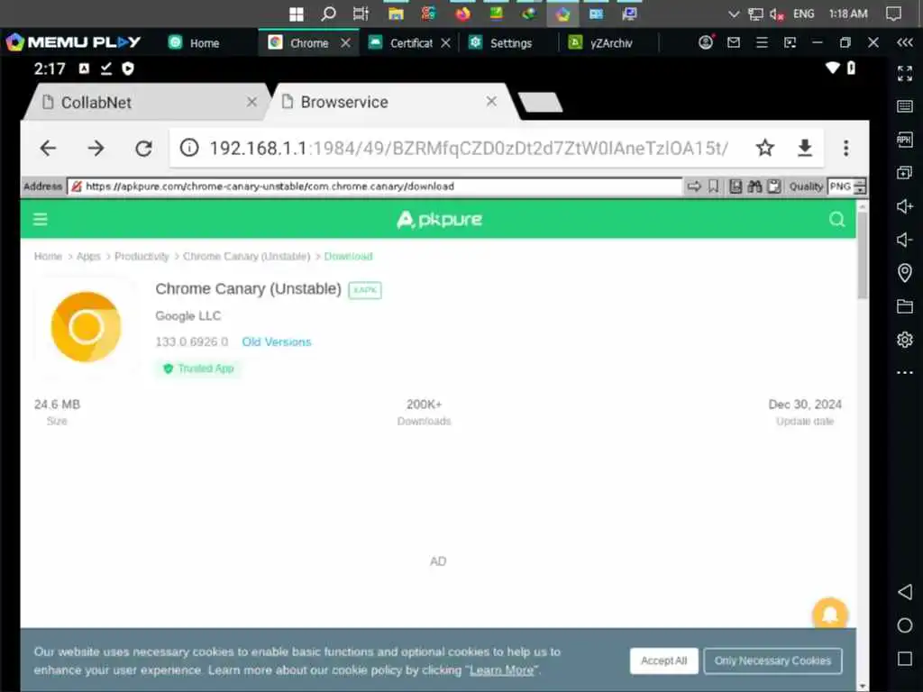Open the Learn More cookie policy link
Viewport: 923px width, 692px height.
[501, 670]
